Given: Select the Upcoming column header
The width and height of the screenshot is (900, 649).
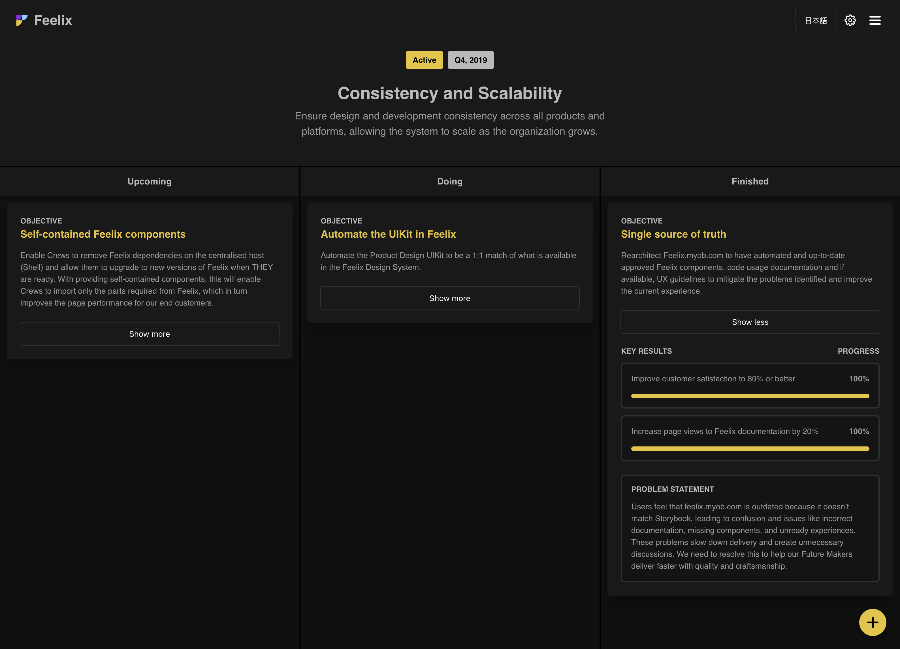Looking at the screenshot, I should [x=150, y=181].
